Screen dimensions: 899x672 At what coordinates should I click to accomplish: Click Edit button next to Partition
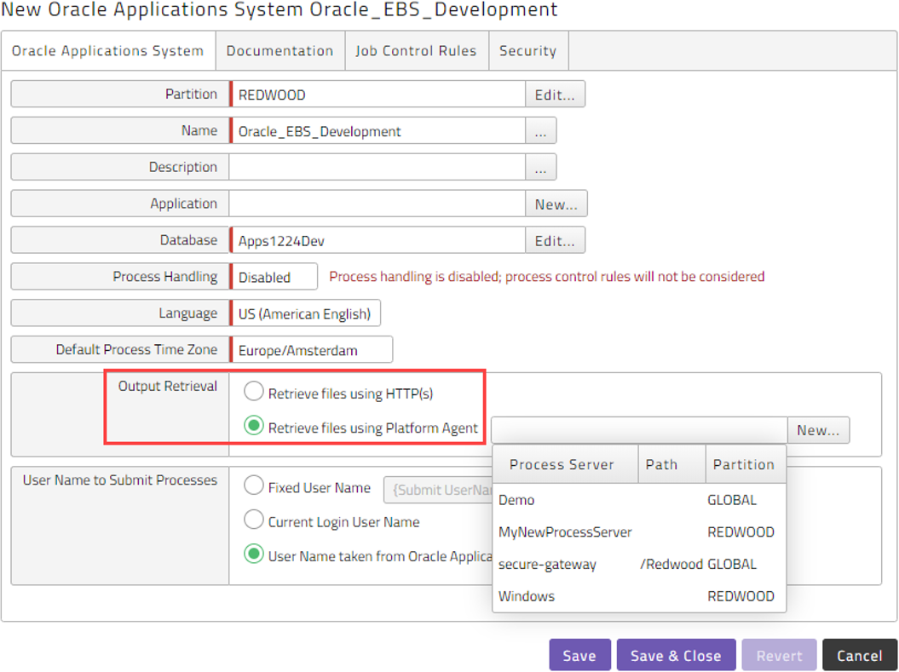click(x=555, y=95)
